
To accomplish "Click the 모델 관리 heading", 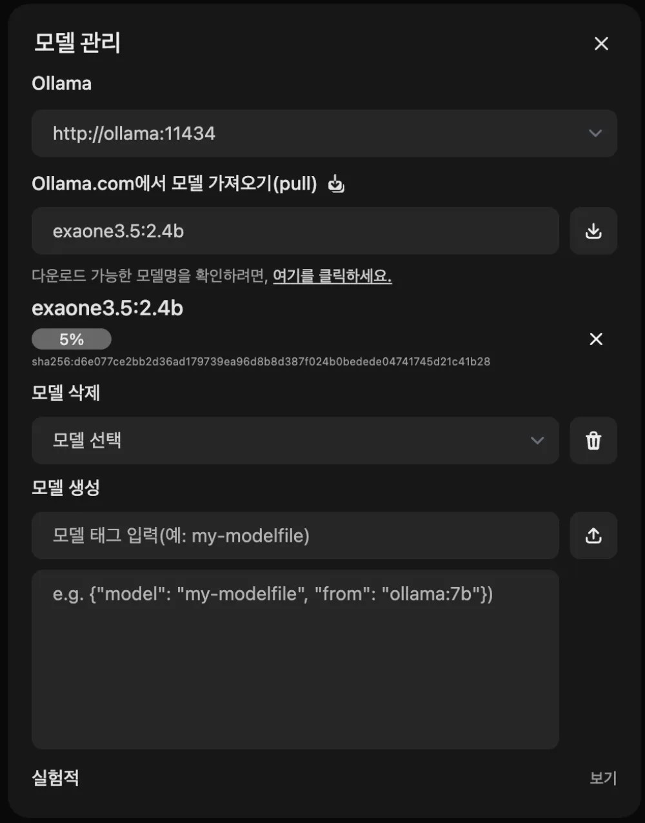I will [77, 43].
